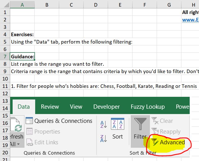This screenshot has height=161, width=199.
Task: Follow the www hyperlink in column H
Action: tap(190, 20)
